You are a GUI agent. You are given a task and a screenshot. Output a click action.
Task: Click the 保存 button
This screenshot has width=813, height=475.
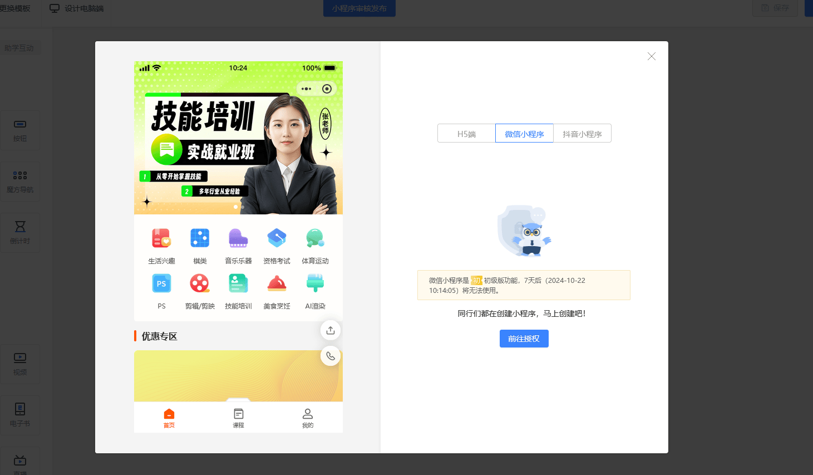[x=775, y=8]
